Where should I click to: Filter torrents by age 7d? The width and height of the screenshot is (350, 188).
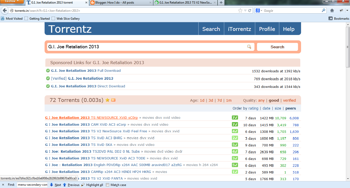220,100
